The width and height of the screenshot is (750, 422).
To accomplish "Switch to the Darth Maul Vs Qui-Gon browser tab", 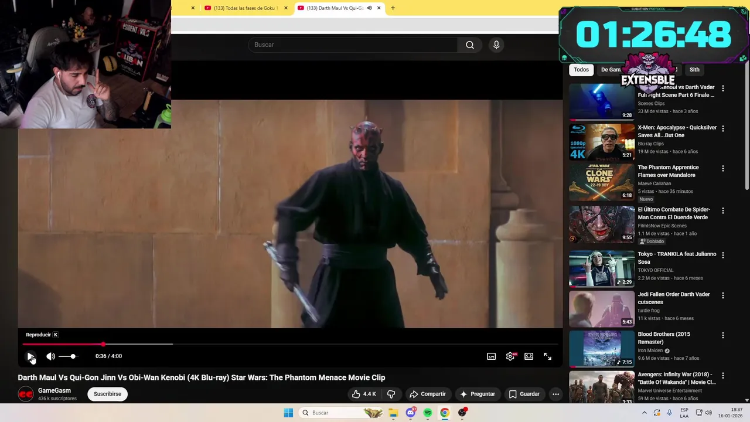I will tap(334, 8).
